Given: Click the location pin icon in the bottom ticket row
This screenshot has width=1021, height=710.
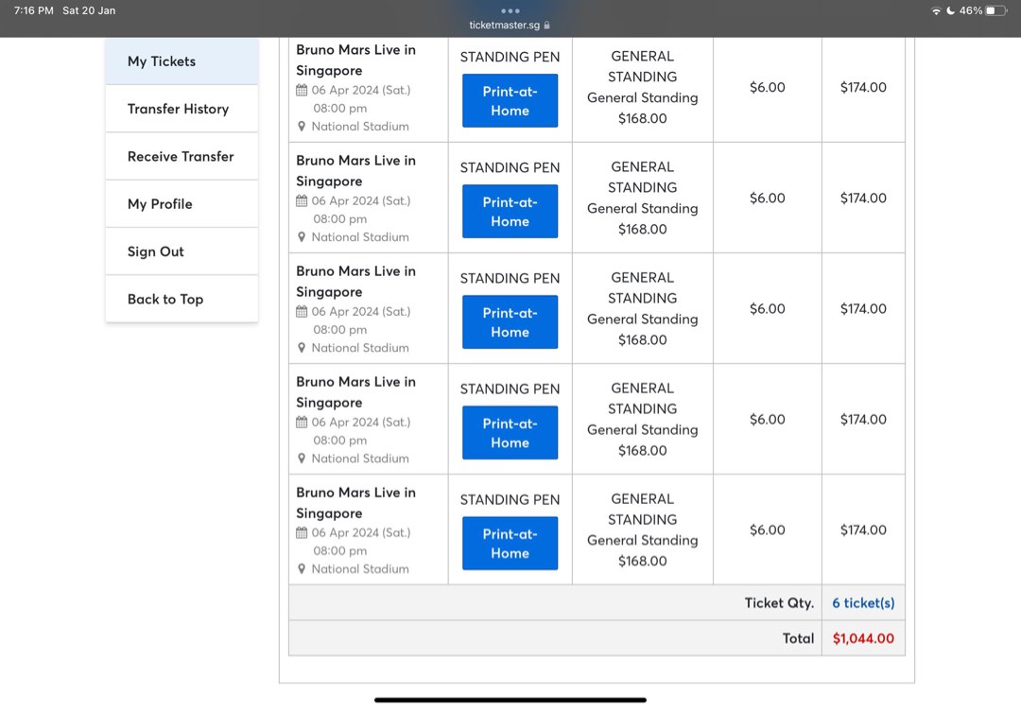Looking at the screenshot, I should (302, 569).
